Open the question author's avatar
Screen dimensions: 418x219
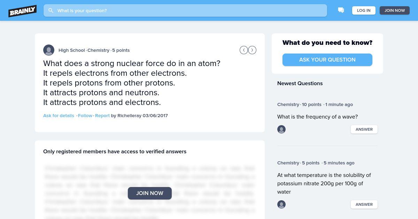[49, 50]
